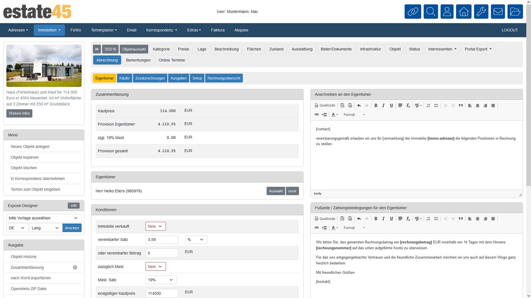Select Faktura in the main navigation
This screenshot has height=298, width=531.
coord(218,30)
